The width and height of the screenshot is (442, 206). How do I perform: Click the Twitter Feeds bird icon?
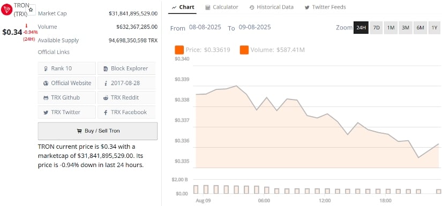point(307,7)
